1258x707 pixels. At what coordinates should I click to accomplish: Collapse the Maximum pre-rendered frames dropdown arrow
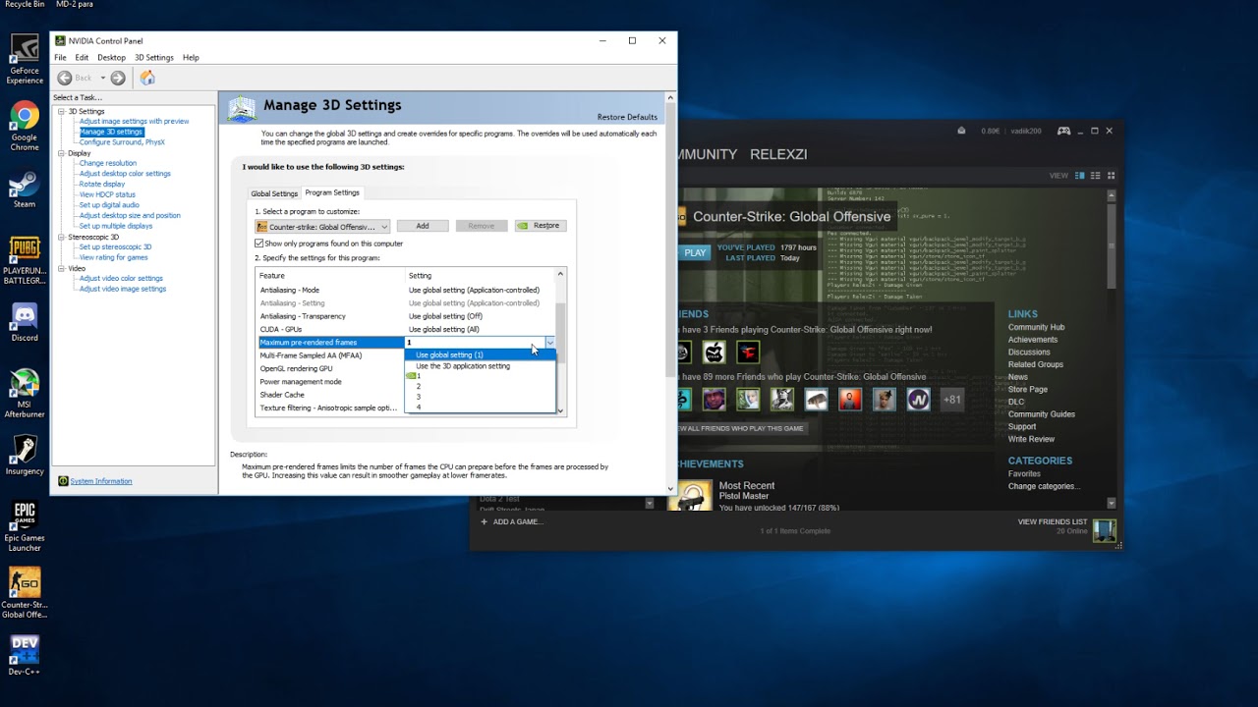[x=549, y=343]
